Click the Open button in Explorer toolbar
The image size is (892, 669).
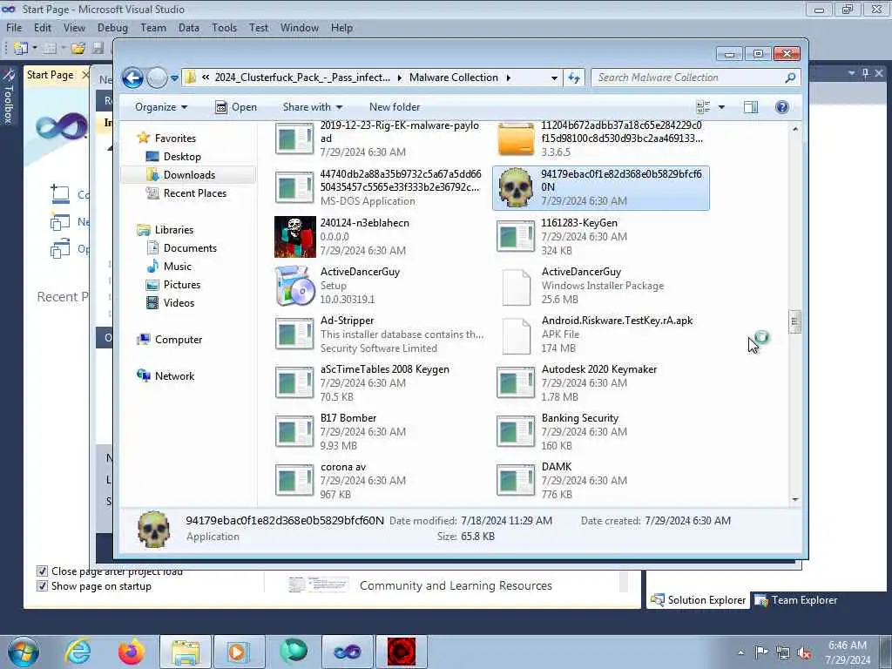click(x=236, y=107)
